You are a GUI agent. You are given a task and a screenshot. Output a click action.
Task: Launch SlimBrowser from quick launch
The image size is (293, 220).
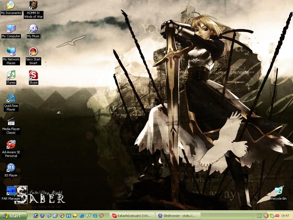point(42,215)
